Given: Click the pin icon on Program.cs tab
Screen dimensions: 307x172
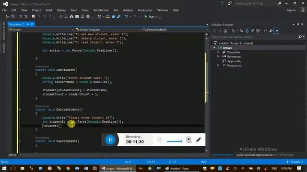Looking at the screenshot, I should pos(28,24).
